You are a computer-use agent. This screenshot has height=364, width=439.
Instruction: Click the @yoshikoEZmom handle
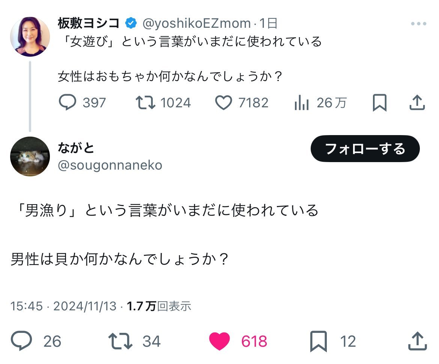coord(197,24)
